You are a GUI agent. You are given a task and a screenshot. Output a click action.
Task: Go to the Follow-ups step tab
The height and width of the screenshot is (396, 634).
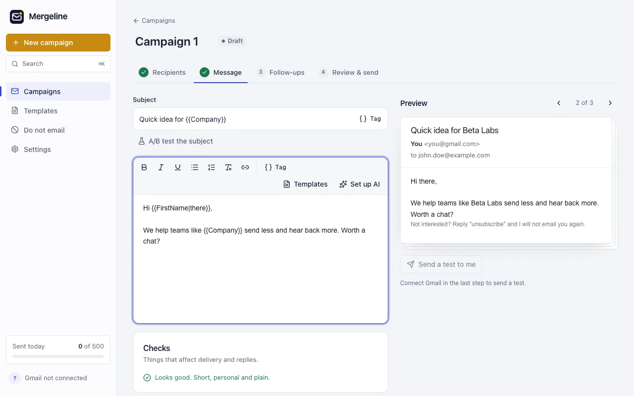tap(280, 72)
